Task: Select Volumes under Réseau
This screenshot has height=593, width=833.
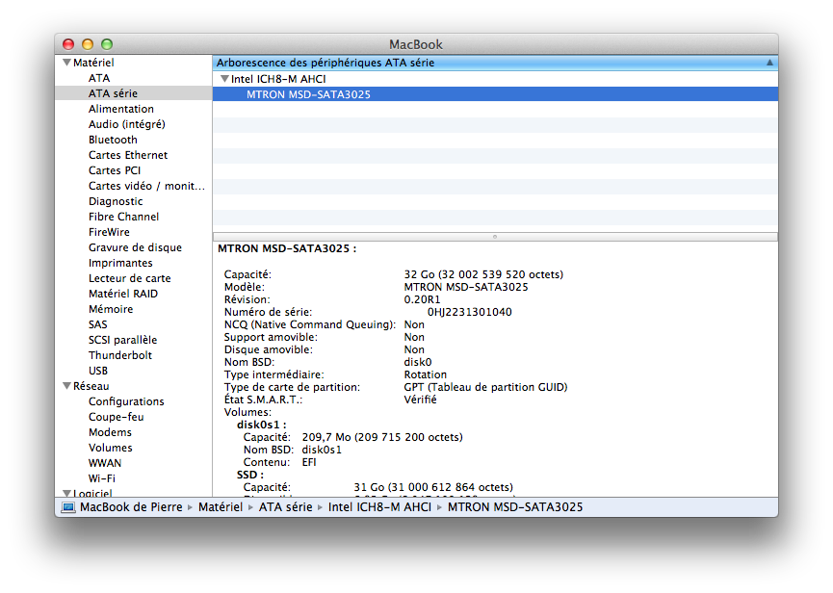Action: click(x=111, y=448)
